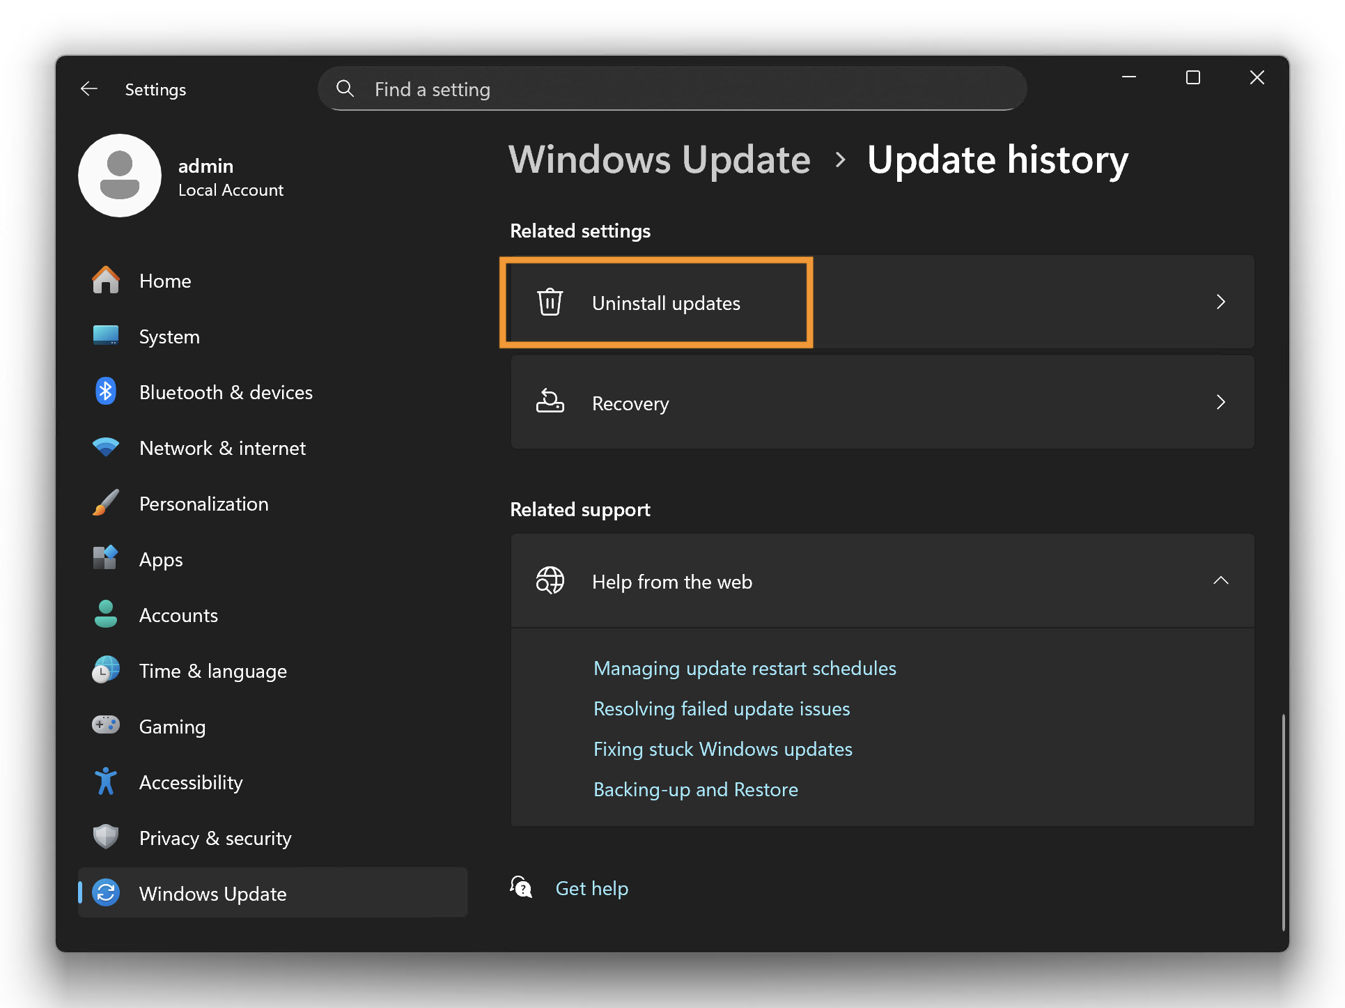
Task: Click the vertical scrollbar on right
Action: tap(1283, 822)
